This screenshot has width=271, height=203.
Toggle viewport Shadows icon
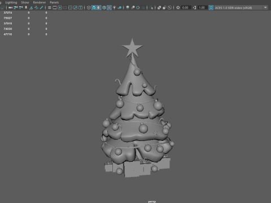coord(120,8)
